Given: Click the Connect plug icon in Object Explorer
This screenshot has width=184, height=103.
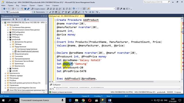Looking at the screenshot, I should pyautogui.click(x=13, y=19).
